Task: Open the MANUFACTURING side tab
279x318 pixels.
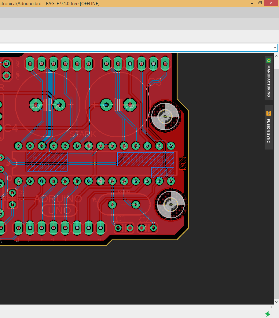Action: (269, 78)
